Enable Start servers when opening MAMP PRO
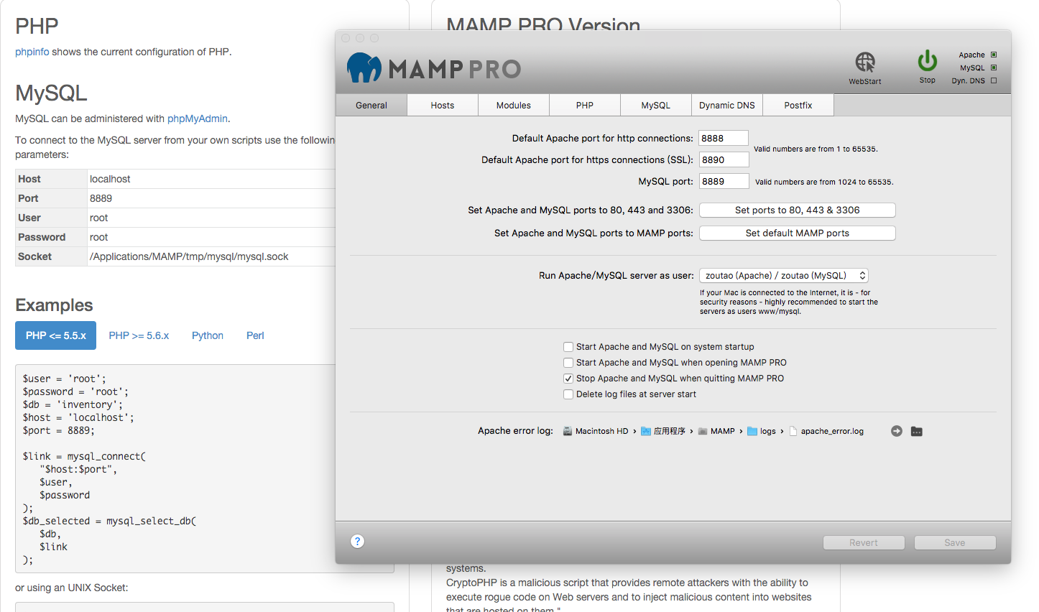The image size is (1039, 612). 568,363
